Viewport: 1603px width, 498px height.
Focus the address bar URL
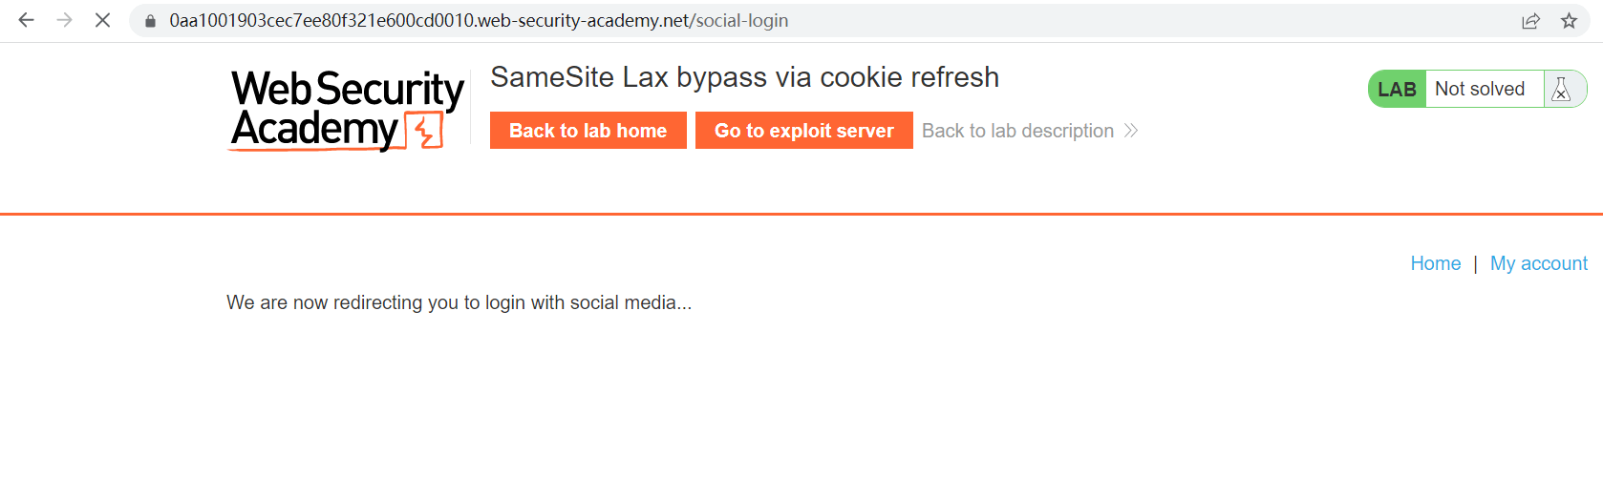[478, 21]
